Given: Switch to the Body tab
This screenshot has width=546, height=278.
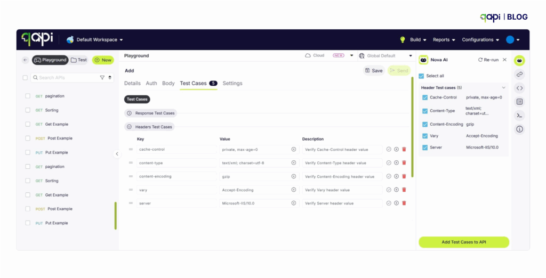Looking at the screenshot, I should tap(168, 84).
